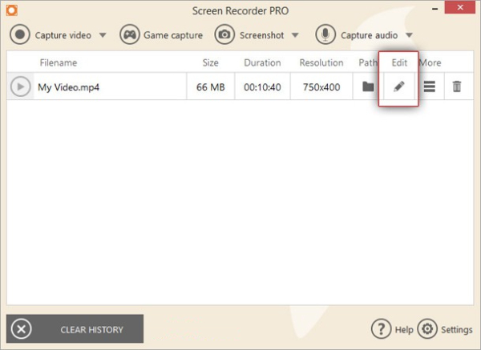Delete My Video.mp4 using the trash icon

click(x=457, y=86)
